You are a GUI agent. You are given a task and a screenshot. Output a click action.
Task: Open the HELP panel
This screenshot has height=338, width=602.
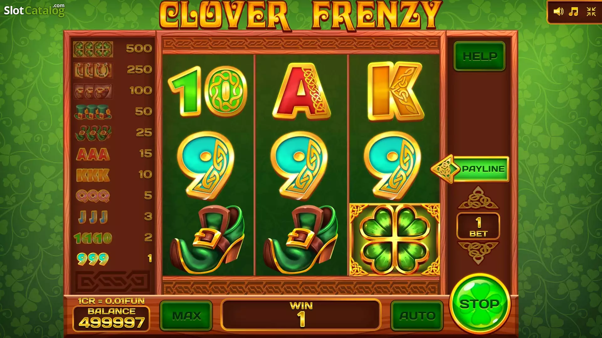(479, 56)
